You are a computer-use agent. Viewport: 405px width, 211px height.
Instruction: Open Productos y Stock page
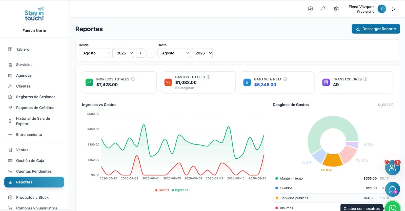34,197
